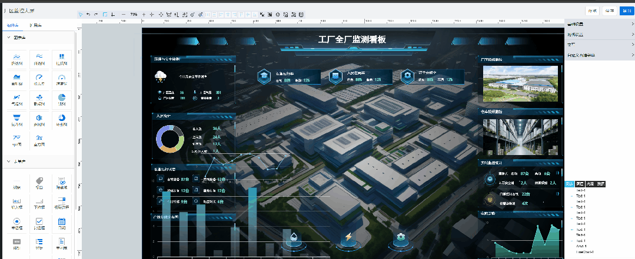Click the middle white button in top-right header
The width and height of the screenshot is (635, 259).
coord(610,11)
